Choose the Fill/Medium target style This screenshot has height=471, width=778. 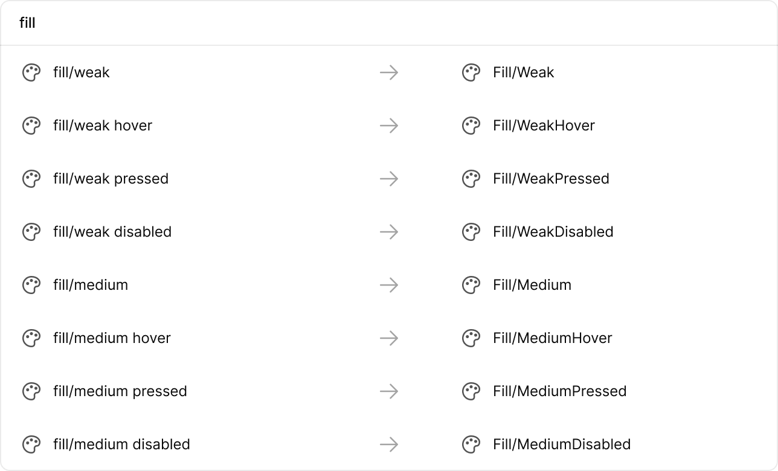[532, 285]
